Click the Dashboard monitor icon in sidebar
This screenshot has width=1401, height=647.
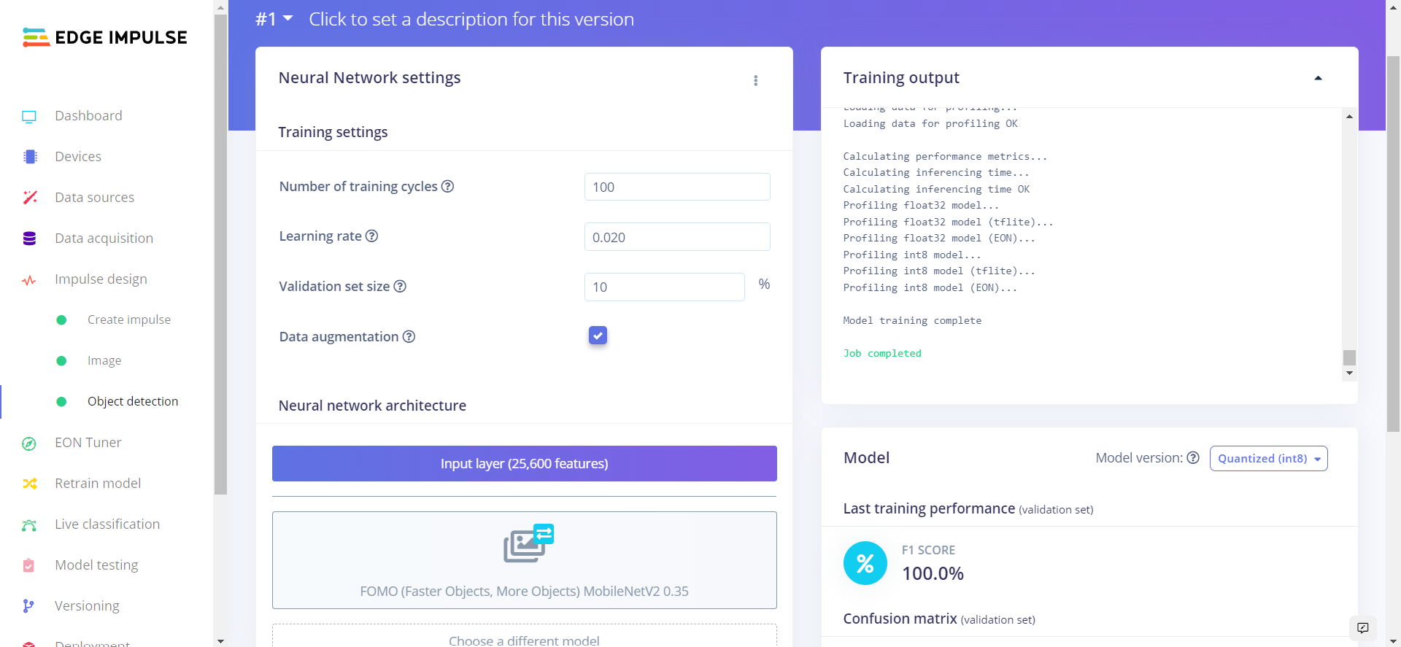(29, 117)
